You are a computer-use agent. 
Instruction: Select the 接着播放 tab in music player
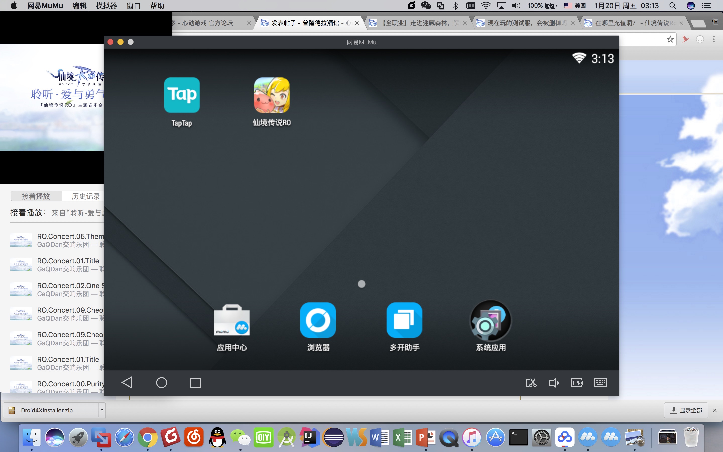click(36, 196)
